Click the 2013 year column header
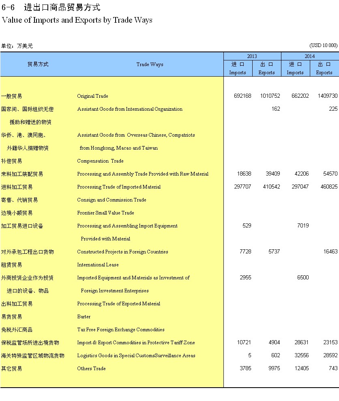The height and width of the screenshot is (401, 339). coord(252,56)
